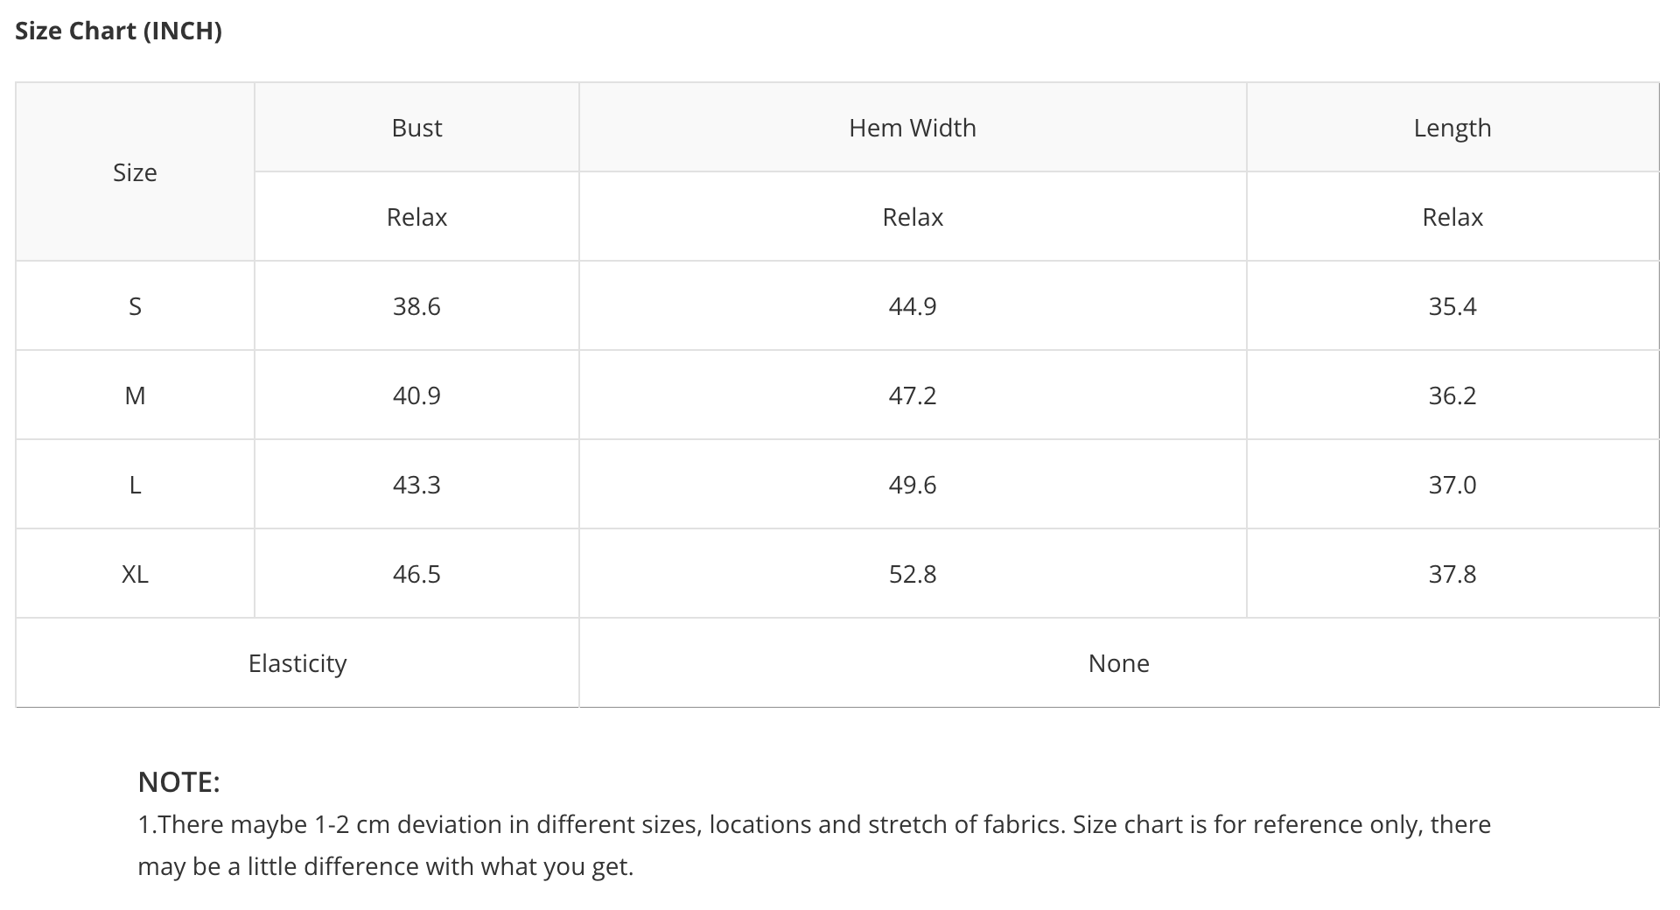Click hem width value 52.8
The image size is (1680, 910).
913,574
